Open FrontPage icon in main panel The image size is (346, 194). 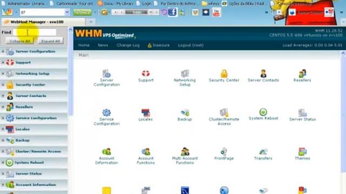224,151
